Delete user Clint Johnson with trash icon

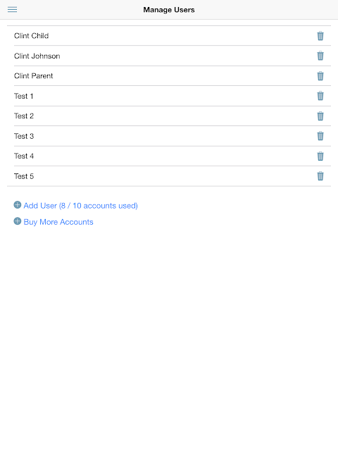coord(320,56)
